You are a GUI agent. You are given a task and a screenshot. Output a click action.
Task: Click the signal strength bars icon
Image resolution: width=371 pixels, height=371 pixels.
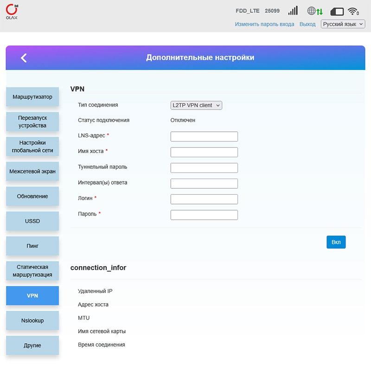(293, 11)
